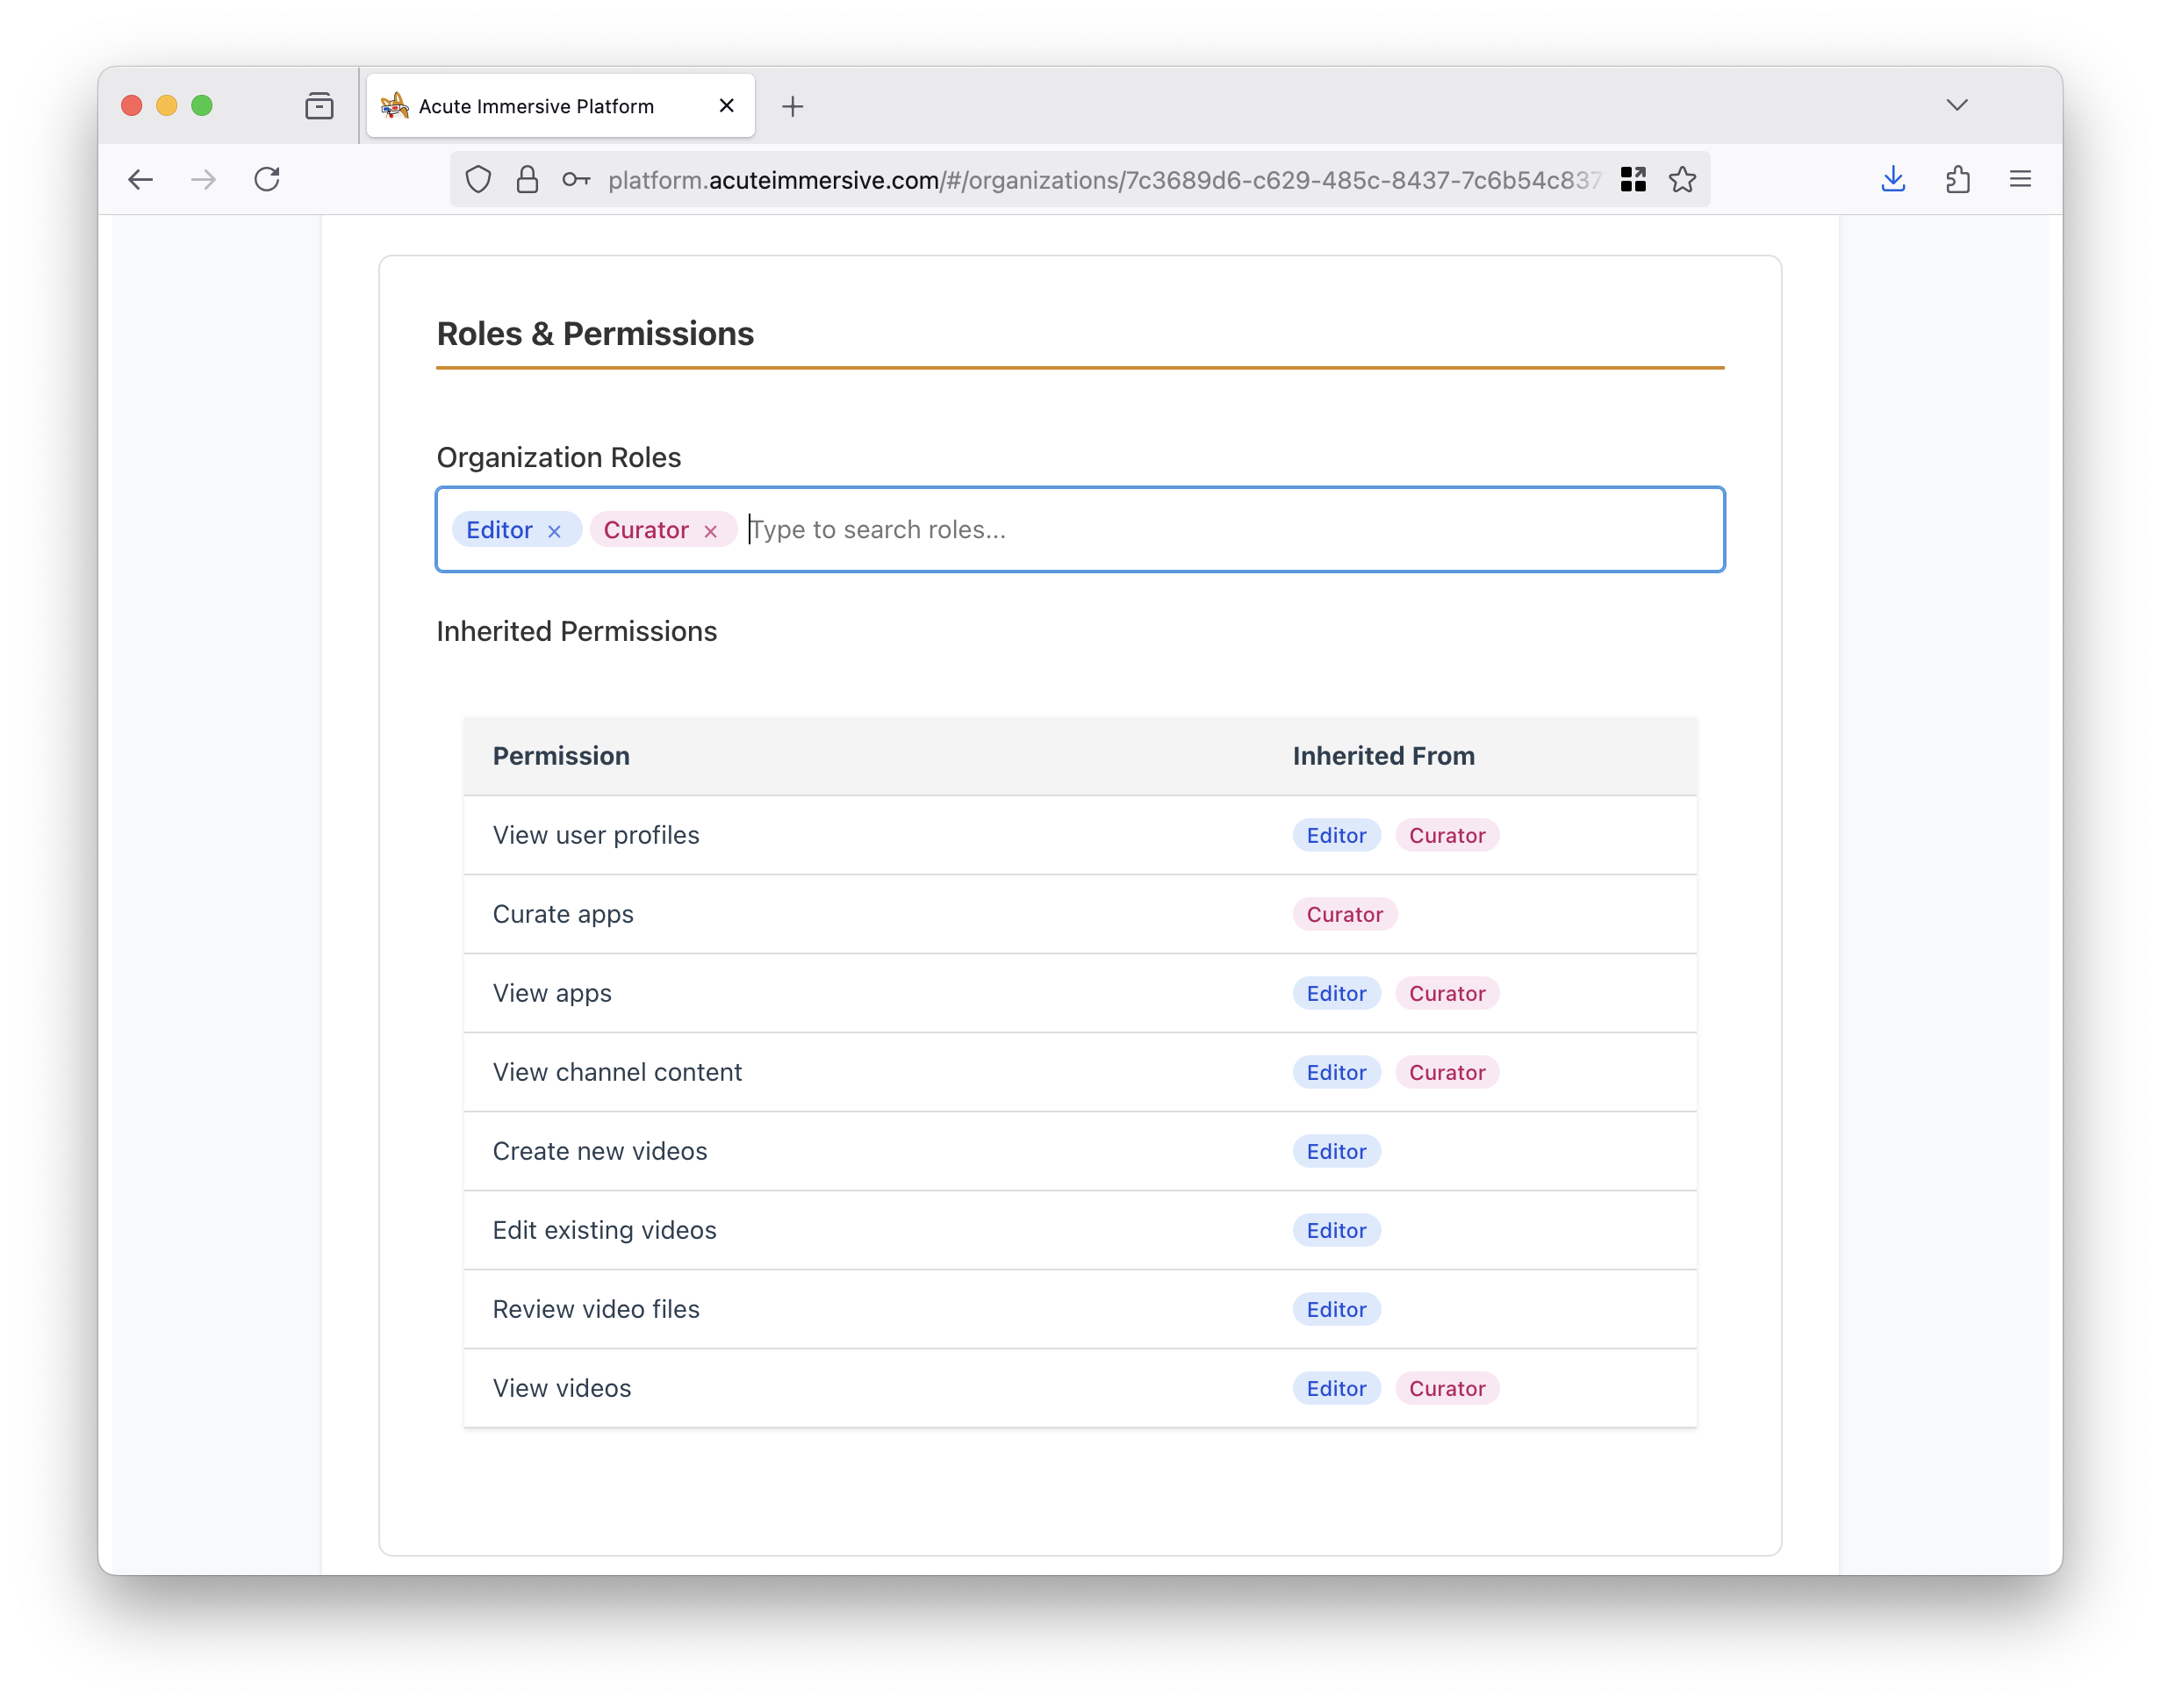Remove the Editor role chip
This screenshot has height=1705, width=2161.
tap(554, 531)
